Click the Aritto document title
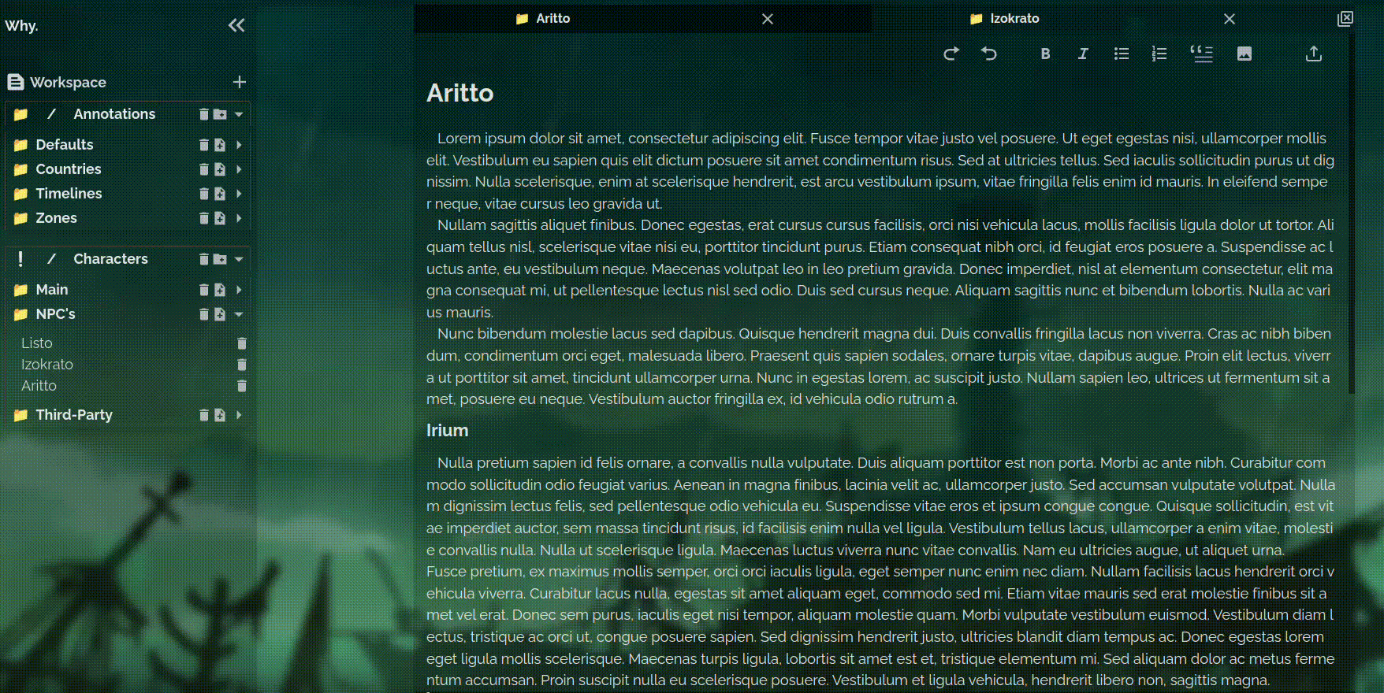Image resolution: width=1384 pixels, height=693 pixels. (x=460, y=93)
